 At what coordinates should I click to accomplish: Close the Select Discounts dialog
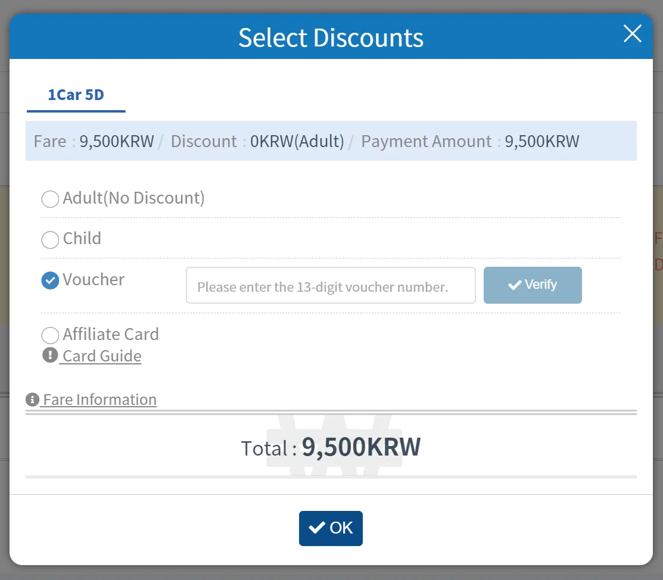pos(632,34)
